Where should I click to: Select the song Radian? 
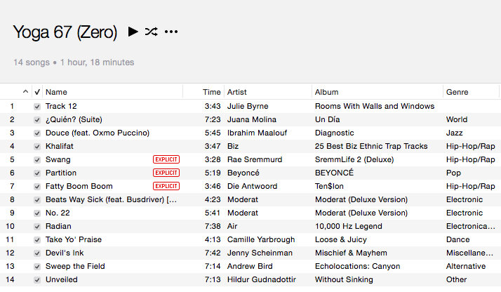coord(58,226)
